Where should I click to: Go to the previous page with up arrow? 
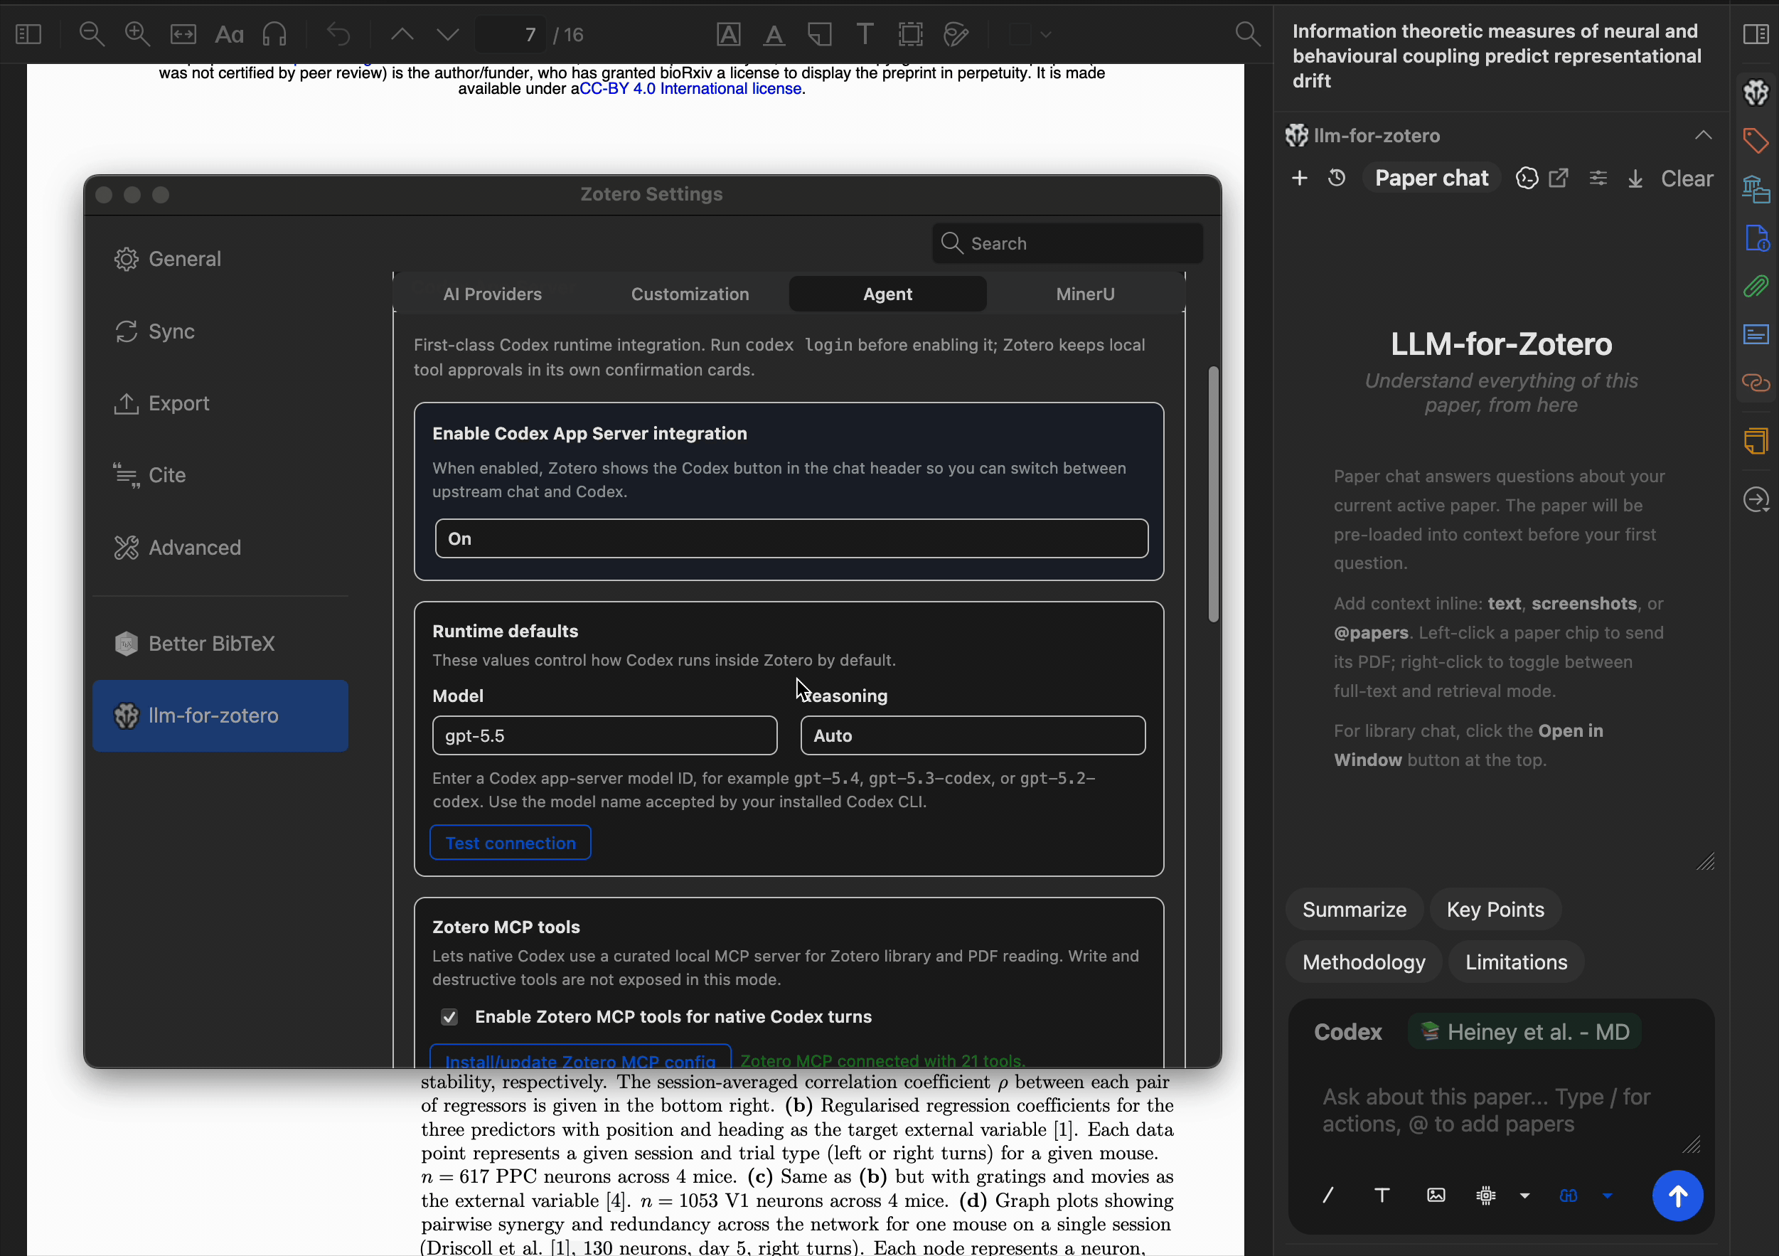[402, 34]
